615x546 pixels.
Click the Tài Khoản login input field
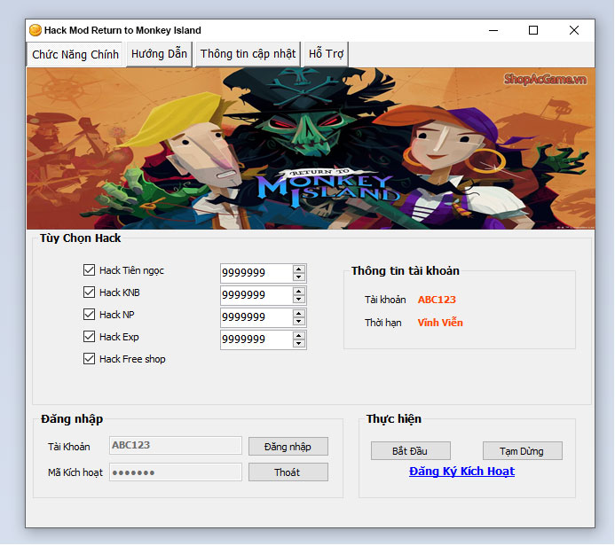pyautogui.click(x=176, y=445)
